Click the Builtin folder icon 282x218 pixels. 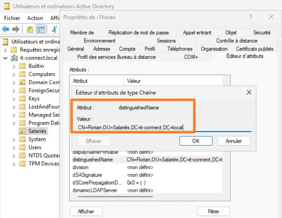pyautogui.click(x=22, y=66)
